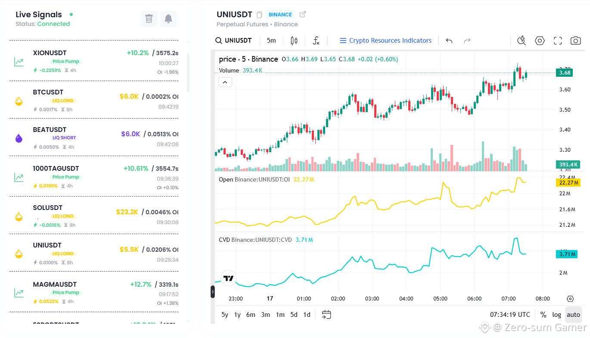Select the 6m date range
The width and height of the screenshot is (590, 338).
click(251, 315)
